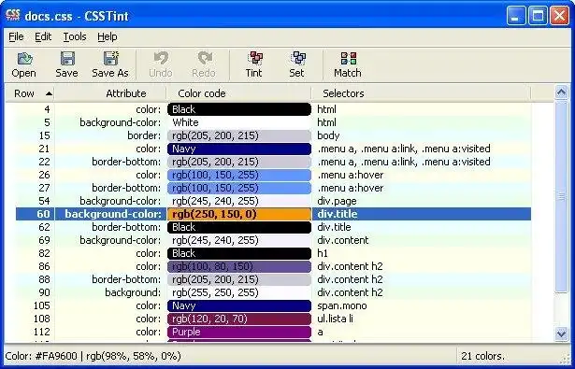Click 'border-bottom:' attribute in row 22

pos(126,162)
